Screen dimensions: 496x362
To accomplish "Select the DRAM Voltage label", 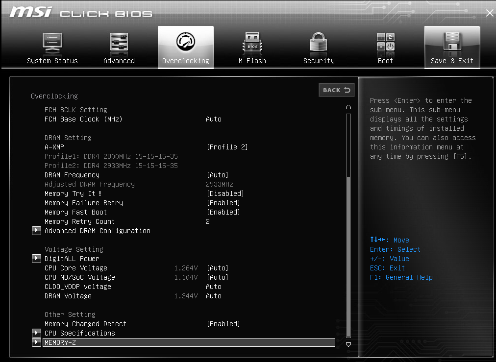I will (x=68, y=296).
